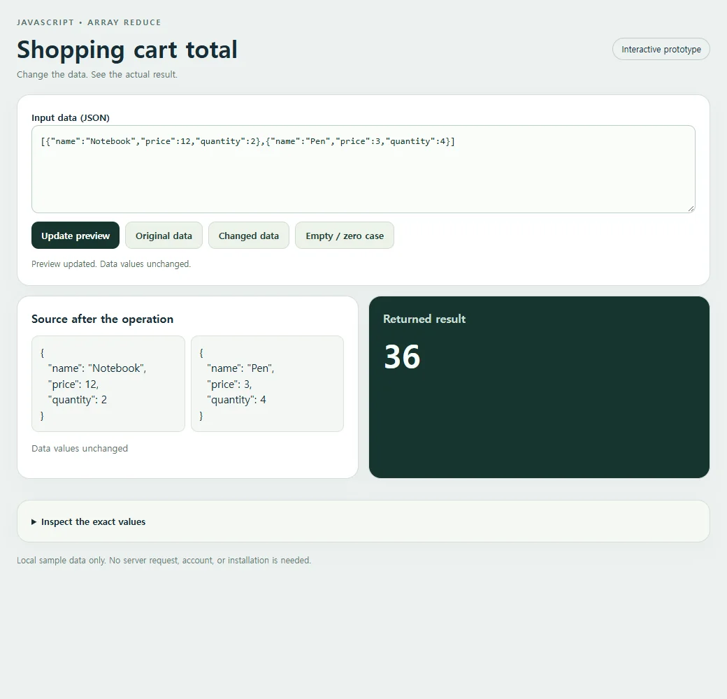Viewport: 727px width, 699px height.
Task: Click the "quantity": 2 line in Notebook card
Action: 78,400
